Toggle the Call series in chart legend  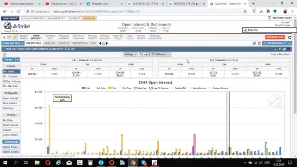point(85,88)
